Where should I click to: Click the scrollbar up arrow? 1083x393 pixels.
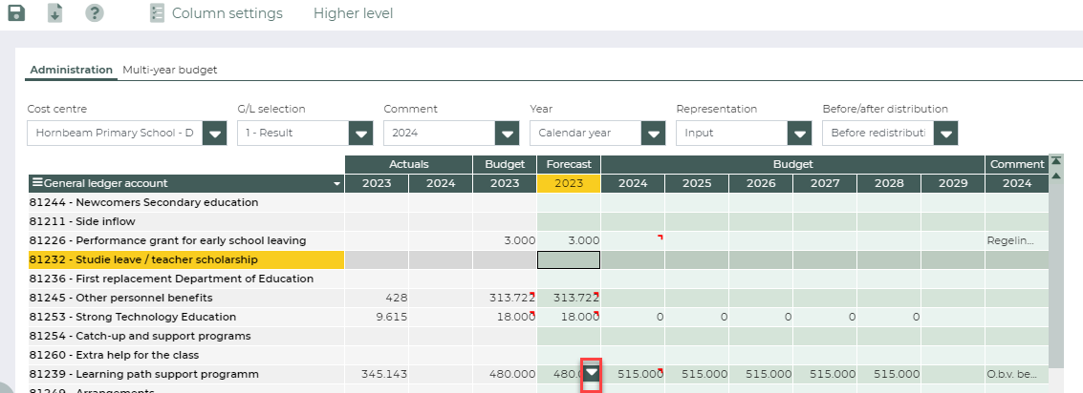[1056, 176]
